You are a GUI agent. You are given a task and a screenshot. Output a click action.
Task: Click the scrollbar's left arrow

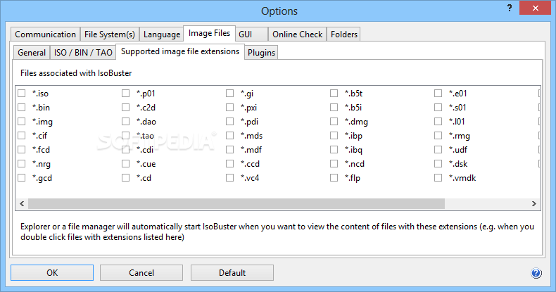[22, 204]
